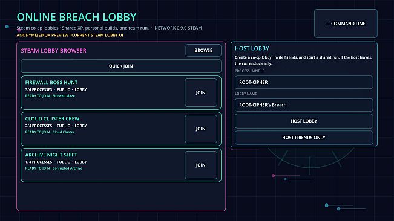Click '2/4 PROCESSES' status text
394x221 pixels.
click(x=39, y=126)
